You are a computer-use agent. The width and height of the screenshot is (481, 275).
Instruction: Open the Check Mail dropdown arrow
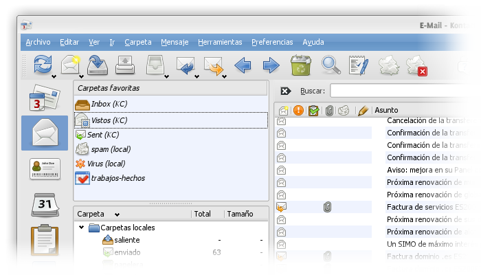[x=54, y=76]
